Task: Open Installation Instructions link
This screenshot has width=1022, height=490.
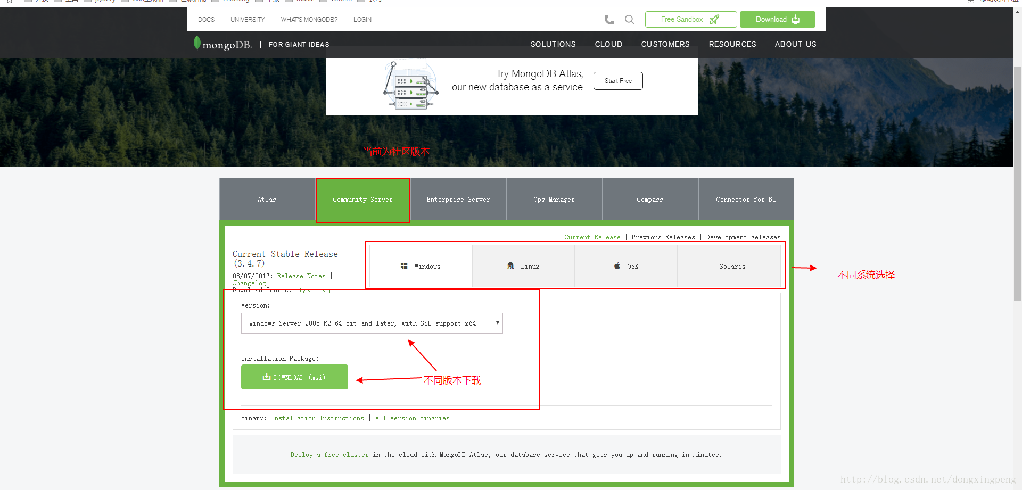Action: 317,418
